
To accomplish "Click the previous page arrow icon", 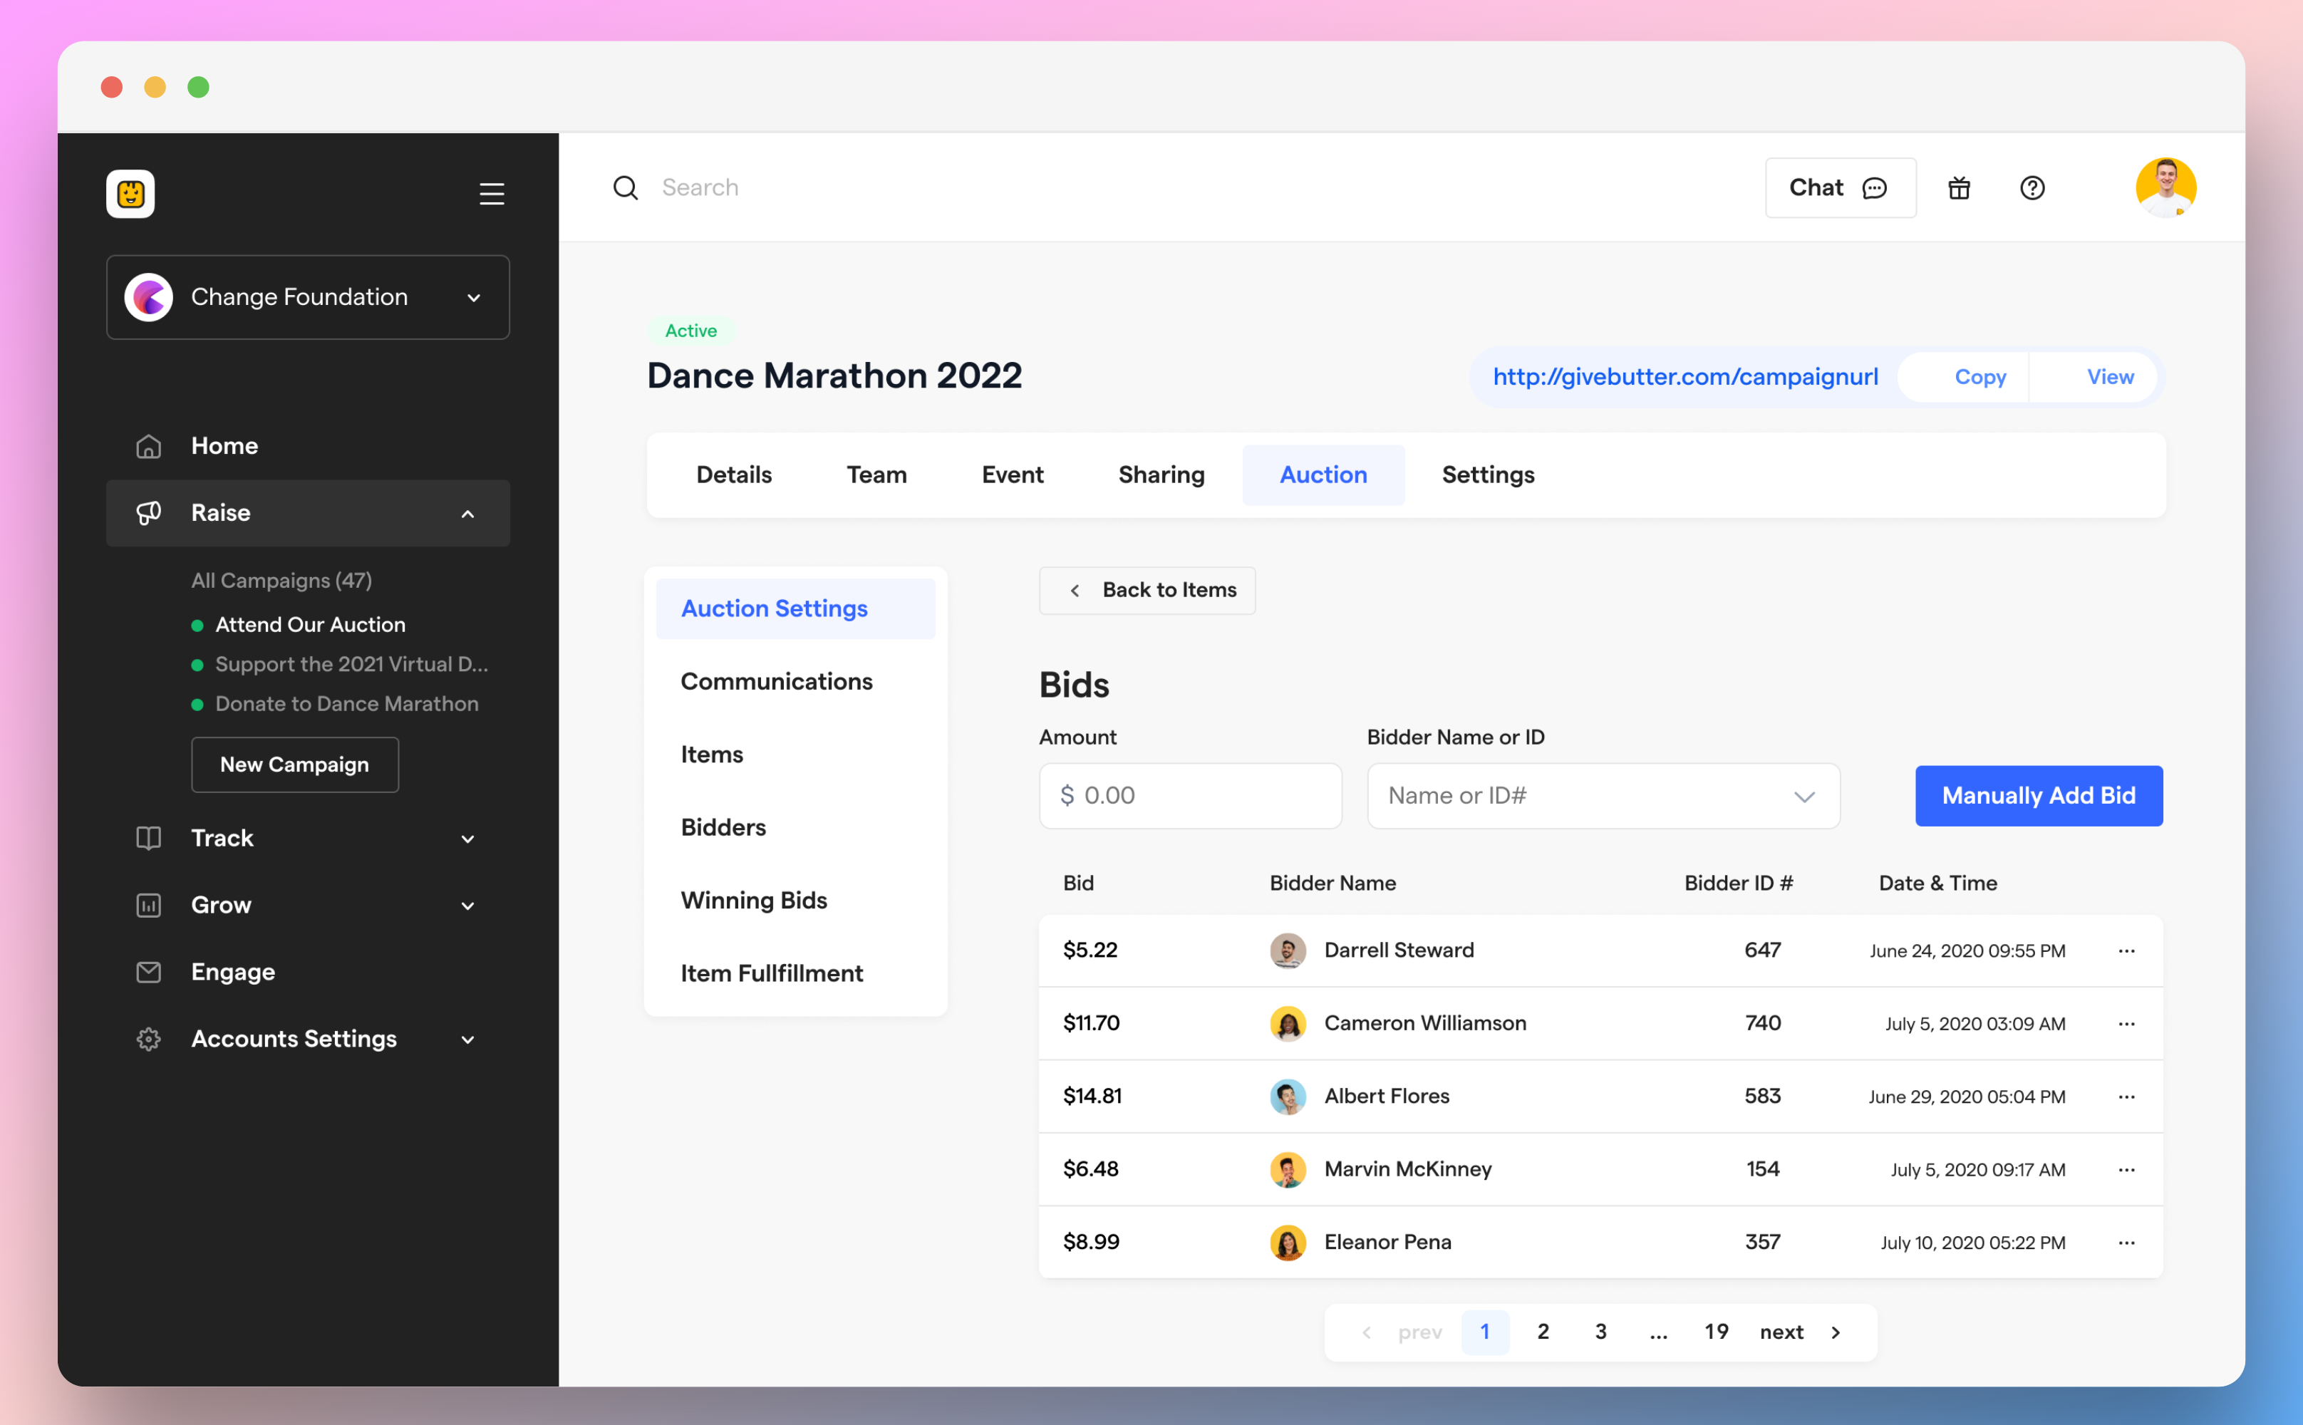I will click(x=1367, y=1332).
